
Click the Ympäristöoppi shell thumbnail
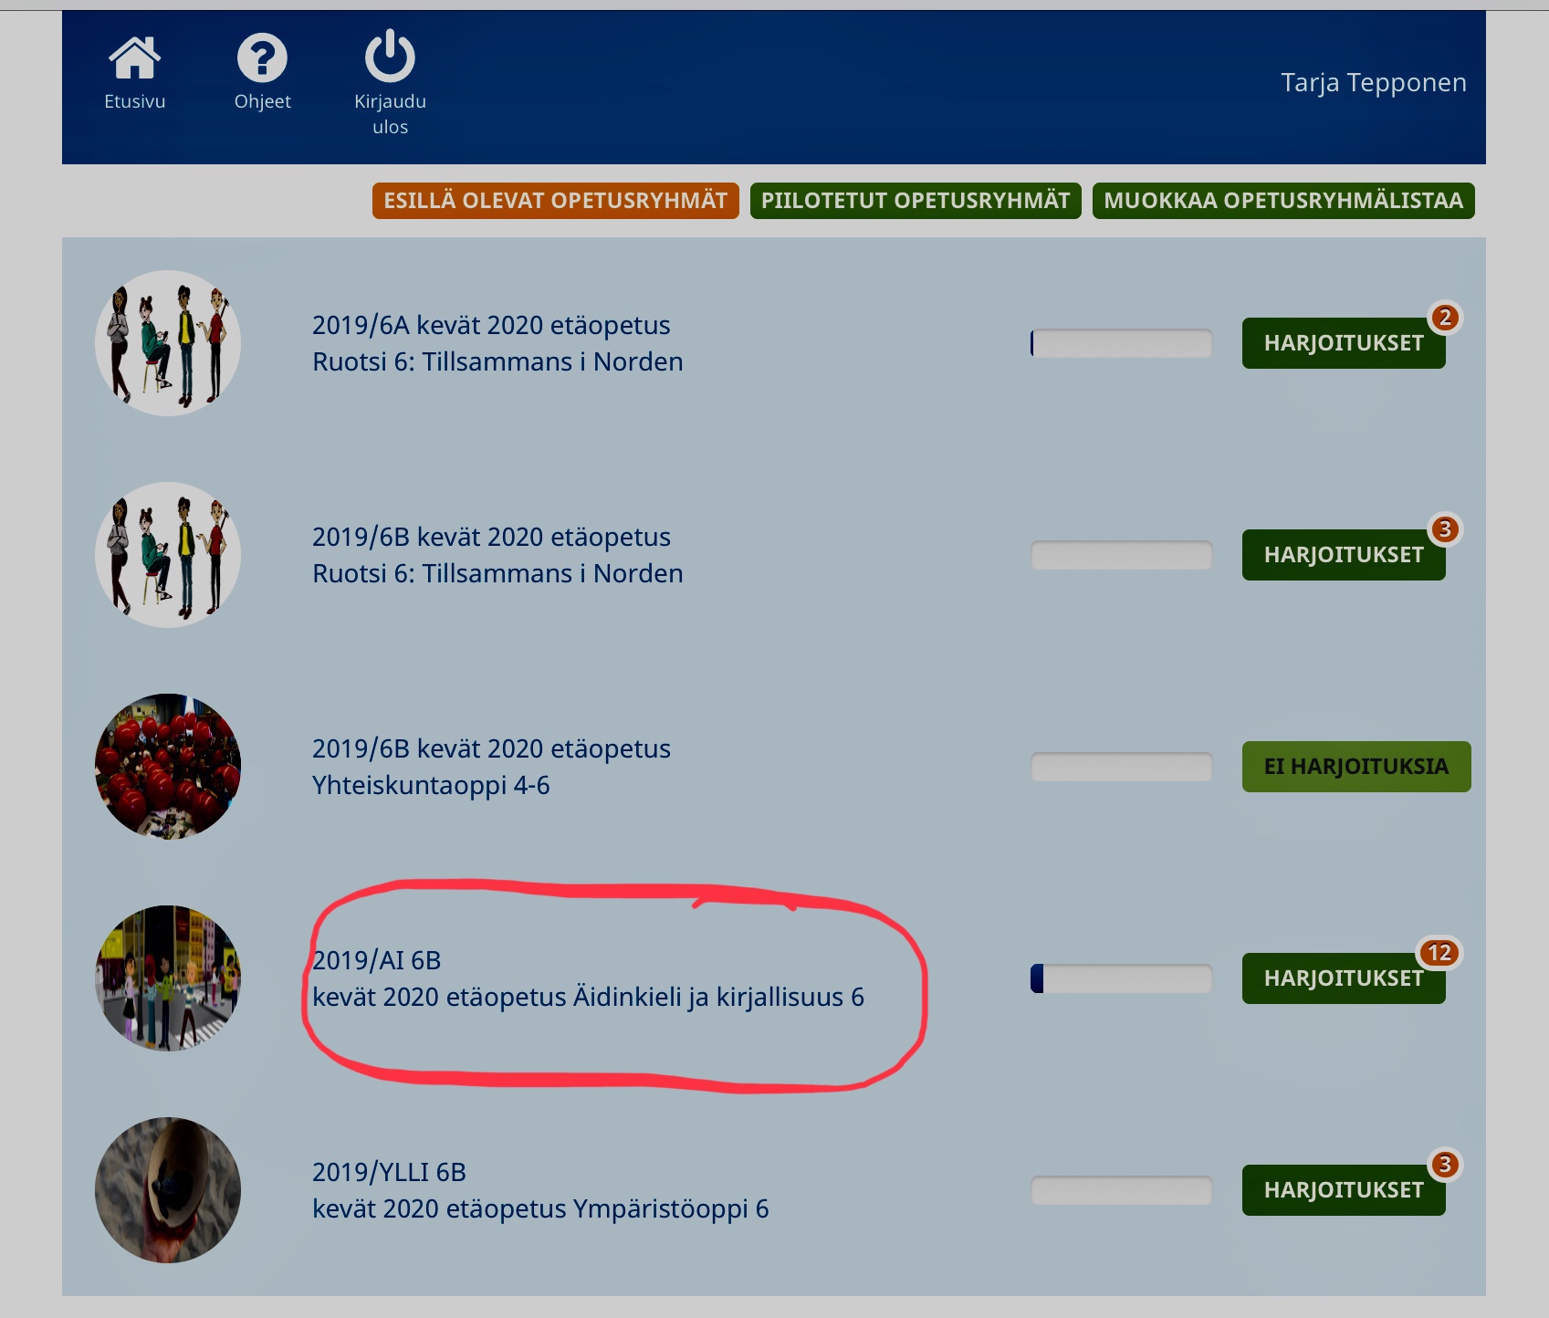(168, 1190)
